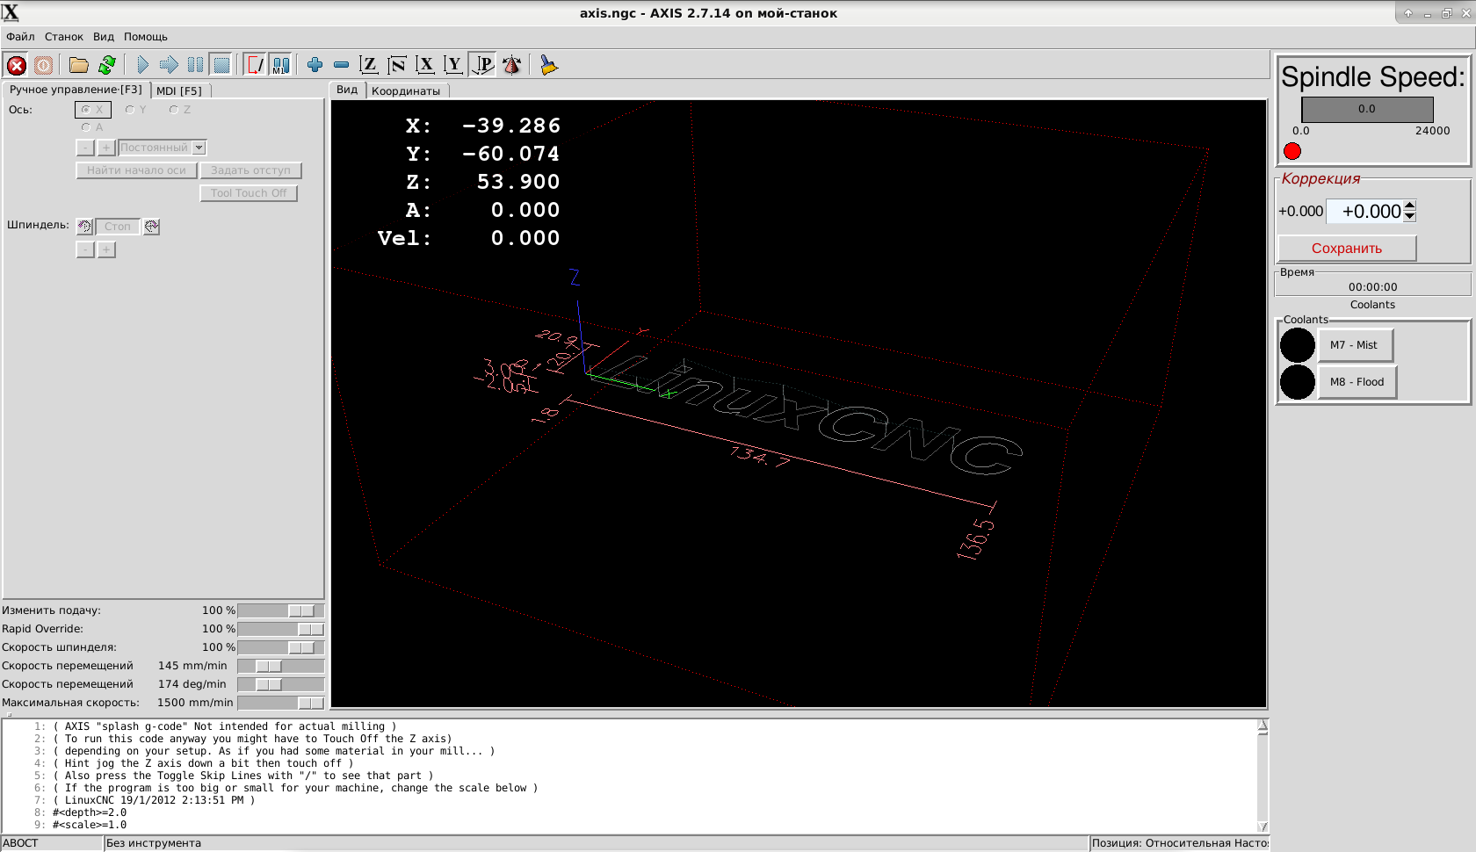1476x852 pixels.
Task: Increase spindle speed with the plus button
Action: (106, 250)
